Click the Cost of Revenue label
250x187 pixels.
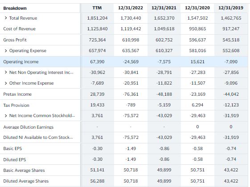pos(19,29)
